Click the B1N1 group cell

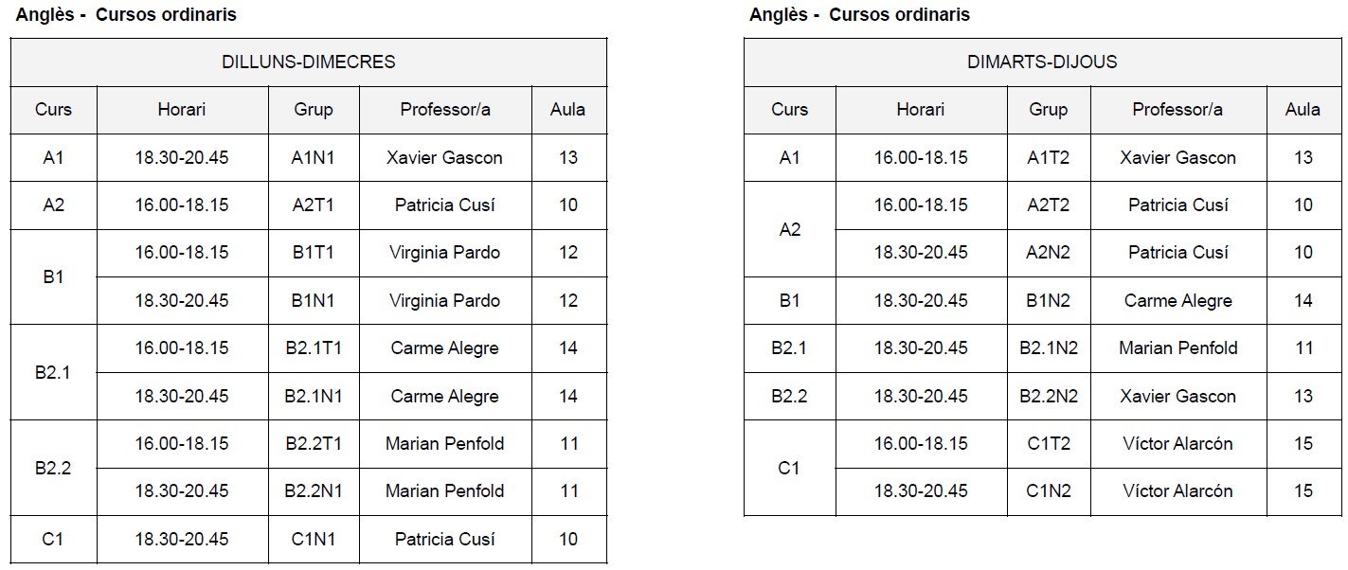[x=314, y=301]
